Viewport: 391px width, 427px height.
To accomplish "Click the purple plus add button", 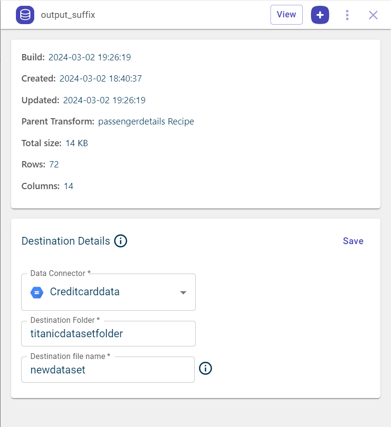I will pos(320,15).
